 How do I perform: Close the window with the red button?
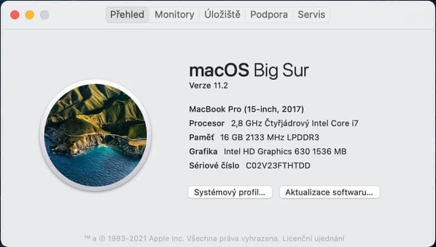coord(15,15)
